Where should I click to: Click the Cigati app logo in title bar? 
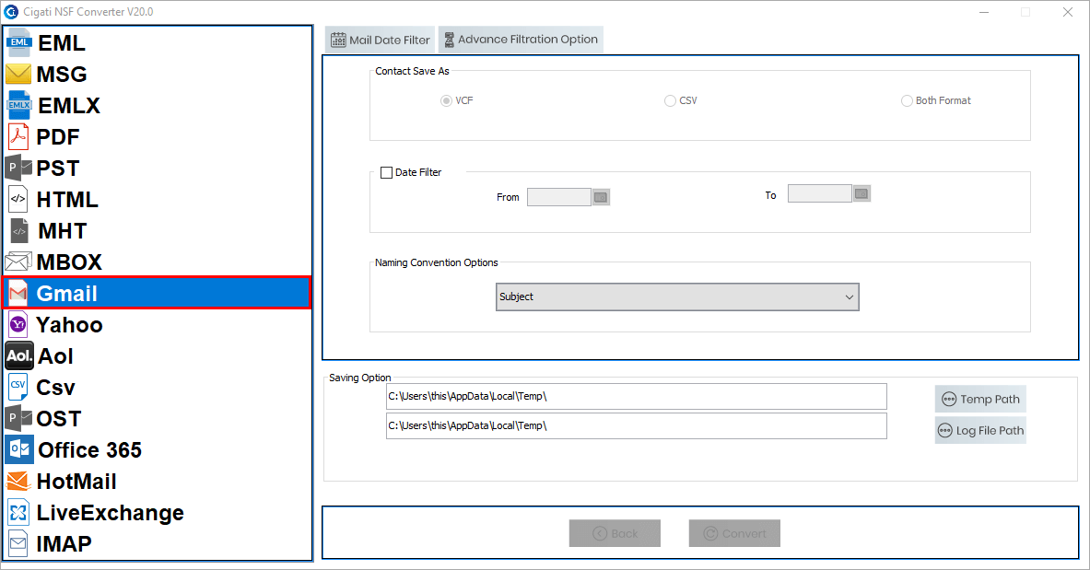point(11,12)
